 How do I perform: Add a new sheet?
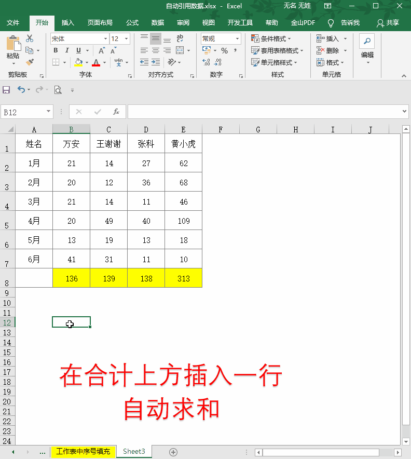pos(173,452)
